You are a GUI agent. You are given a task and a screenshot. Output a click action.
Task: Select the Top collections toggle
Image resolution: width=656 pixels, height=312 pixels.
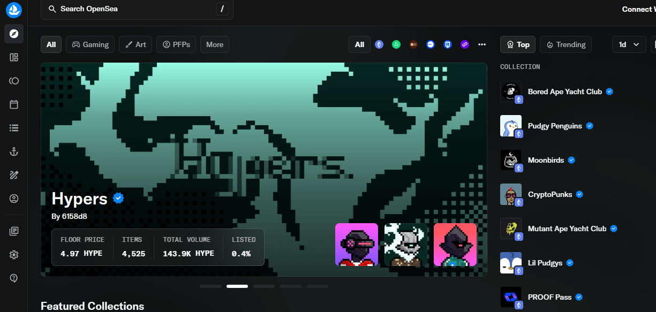tap(517, 44)
